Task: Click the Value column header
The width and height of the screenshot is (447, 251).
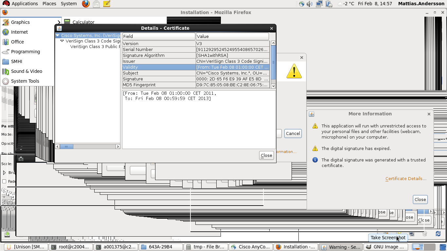Action: tap(232, 36)
